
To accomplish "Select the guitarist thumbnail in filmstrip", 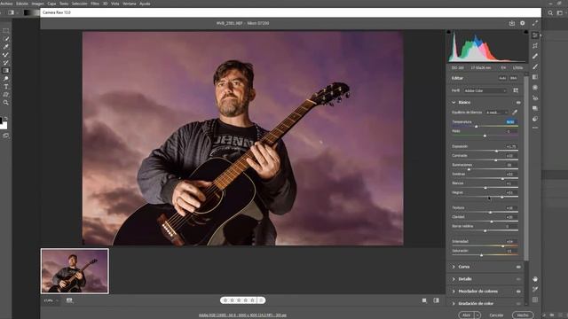I will (75, 271).
